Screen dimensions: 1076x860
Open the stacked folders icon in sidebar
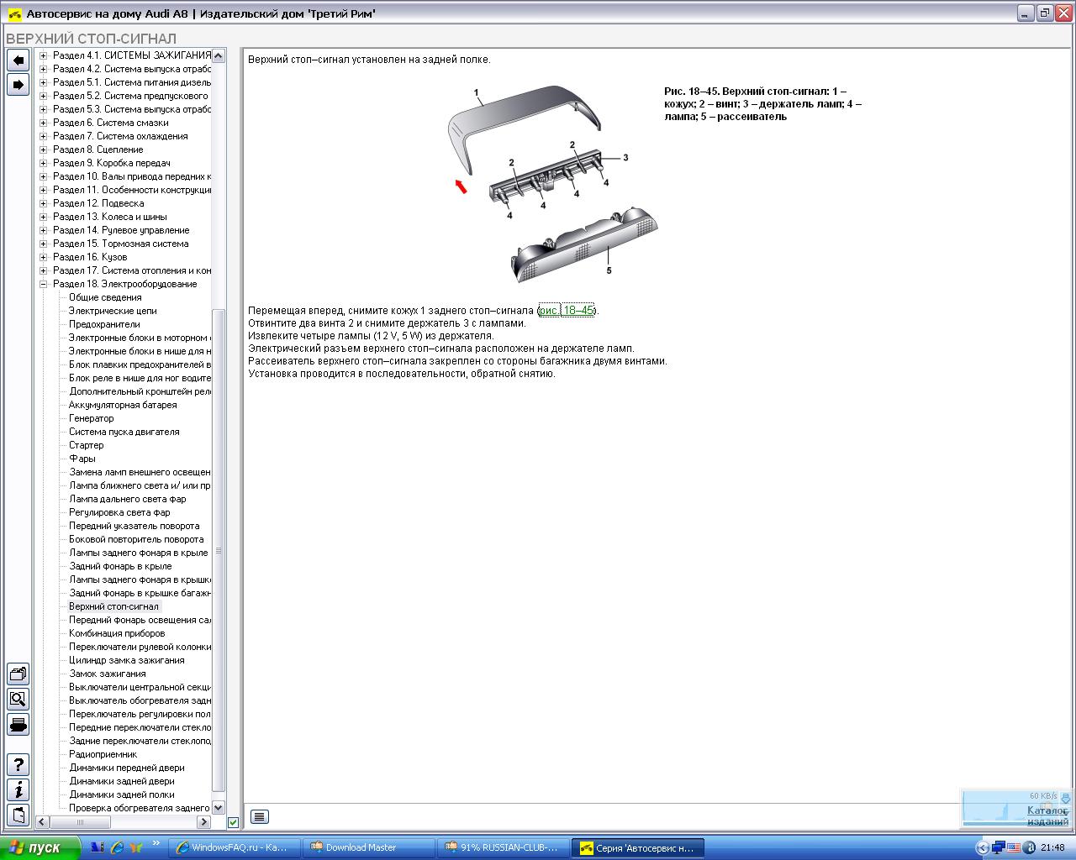(18, 674)
